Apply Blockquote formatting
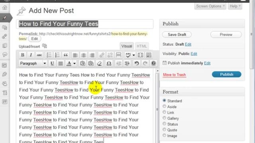Image resolution: width=255 pixels, height=143 pixels. tap(66, 55)
